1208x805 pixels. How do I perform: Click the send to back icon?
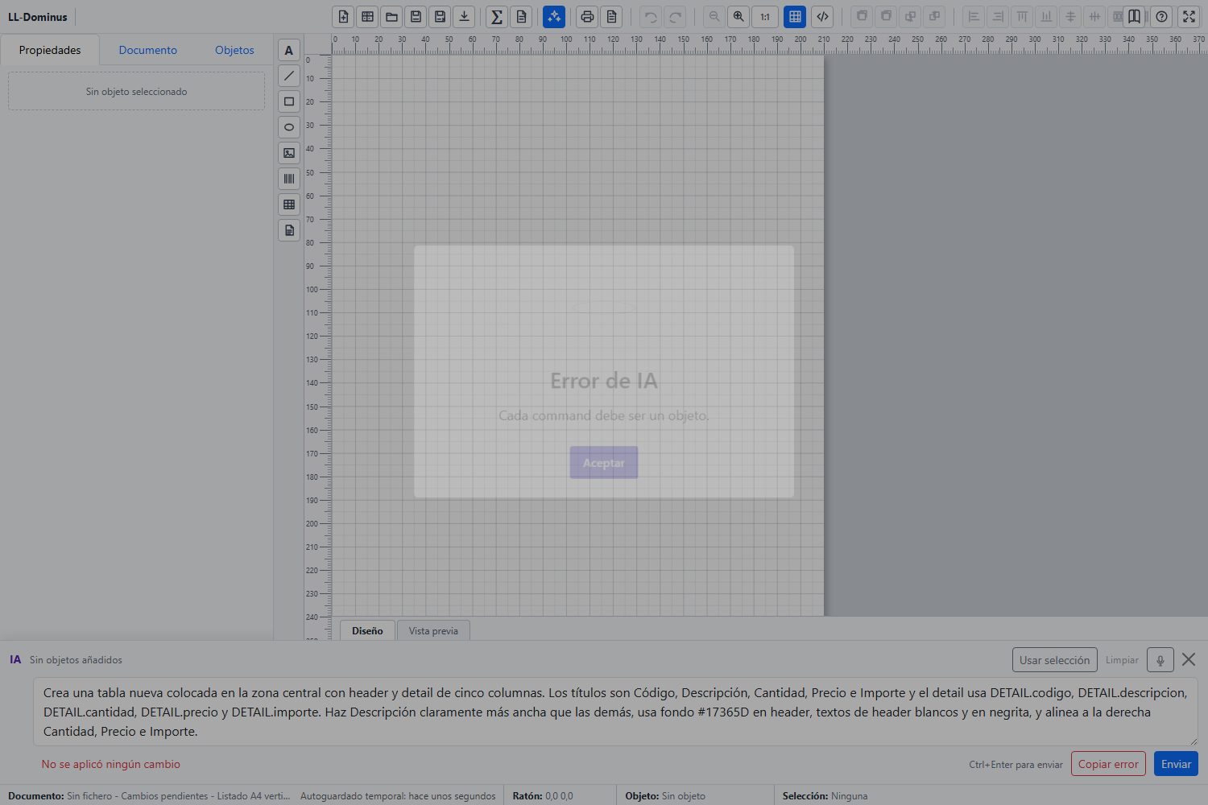click(886, 17)
